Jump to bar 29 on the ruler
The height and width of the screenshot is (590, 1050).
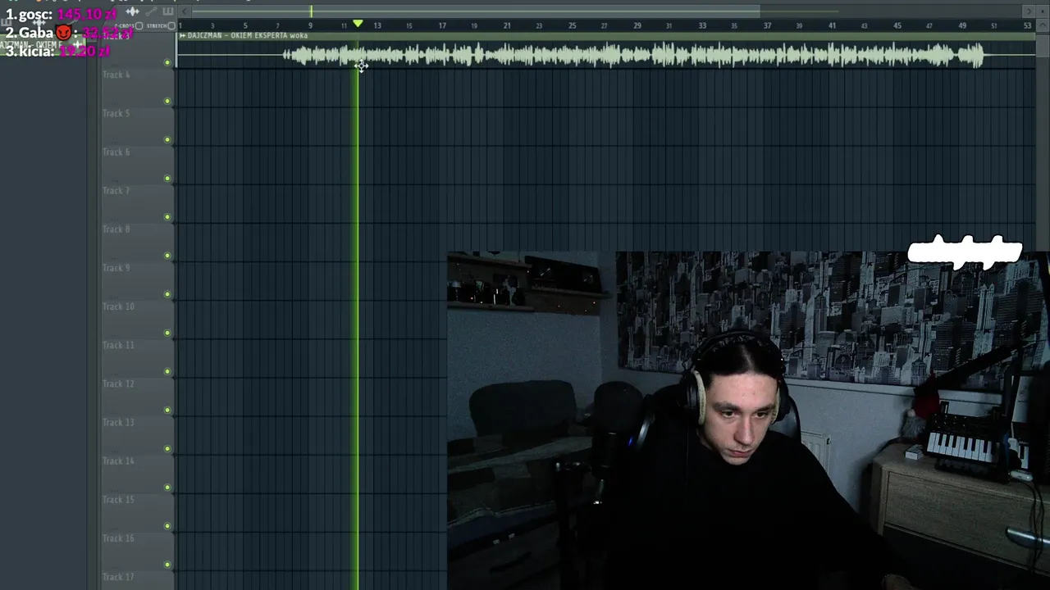coord(637,25)
